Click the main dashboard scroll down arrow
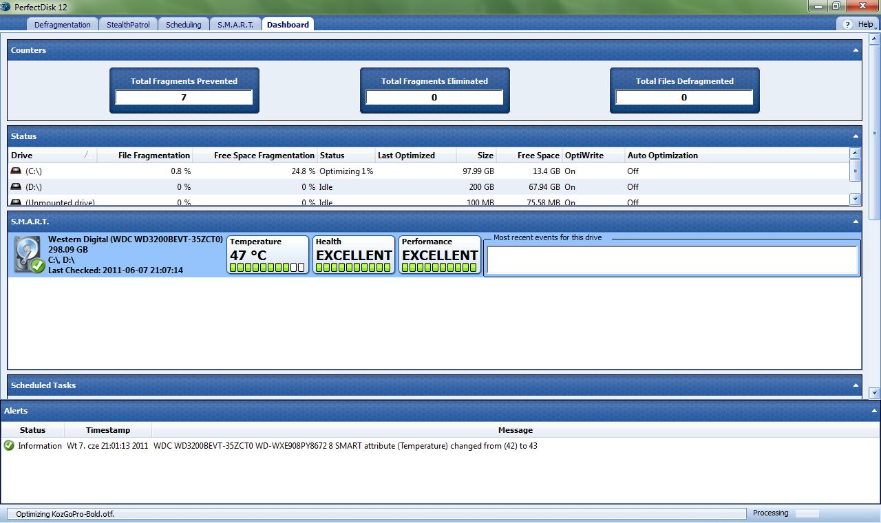881x523 pixels. point(875,394)
